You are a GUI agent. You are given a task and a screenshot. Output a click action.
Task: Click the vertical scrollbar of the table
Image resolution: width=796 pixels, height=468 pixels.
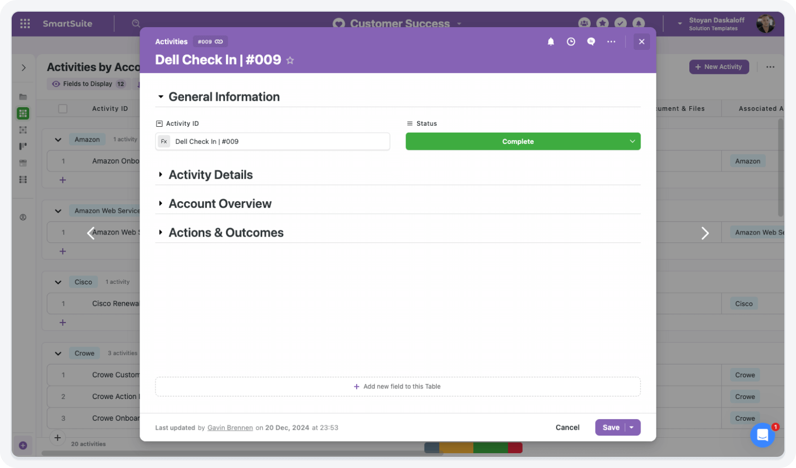click(x=781, y=168)
